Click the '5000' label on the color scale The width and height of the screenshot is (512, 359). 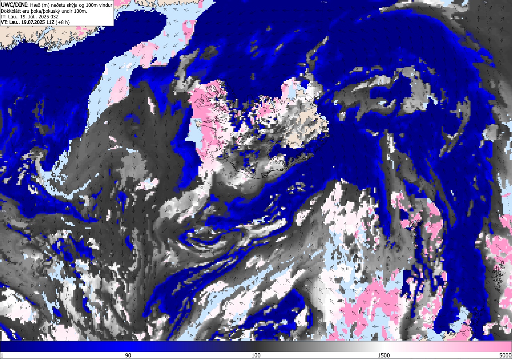tap(505, 355)
